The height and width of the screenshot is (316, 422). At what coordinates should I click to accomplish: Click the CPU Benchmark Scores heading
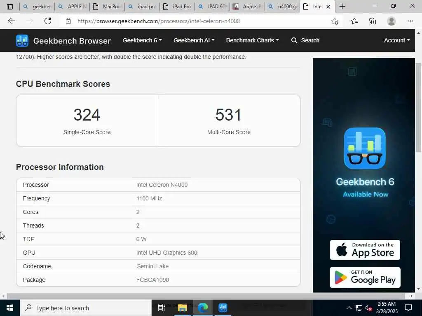point(63,84)
